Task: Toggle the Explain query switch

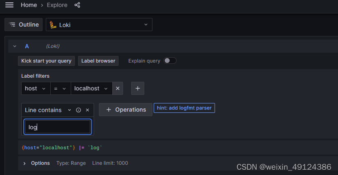Action: click(170, 61)
